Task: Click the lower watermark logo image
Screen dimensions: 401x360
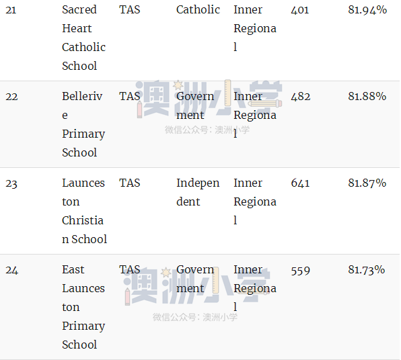Action: point(196,286)
